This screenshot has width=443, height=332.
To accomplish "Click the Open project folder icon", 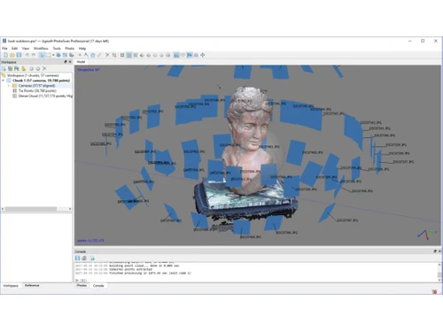I will point(12,55).
